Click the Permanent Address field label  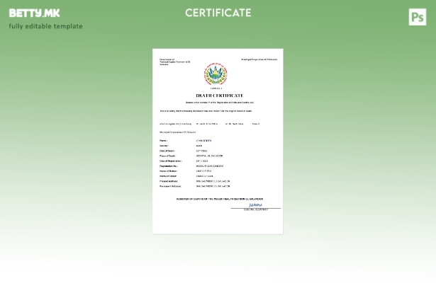[170, 186]
